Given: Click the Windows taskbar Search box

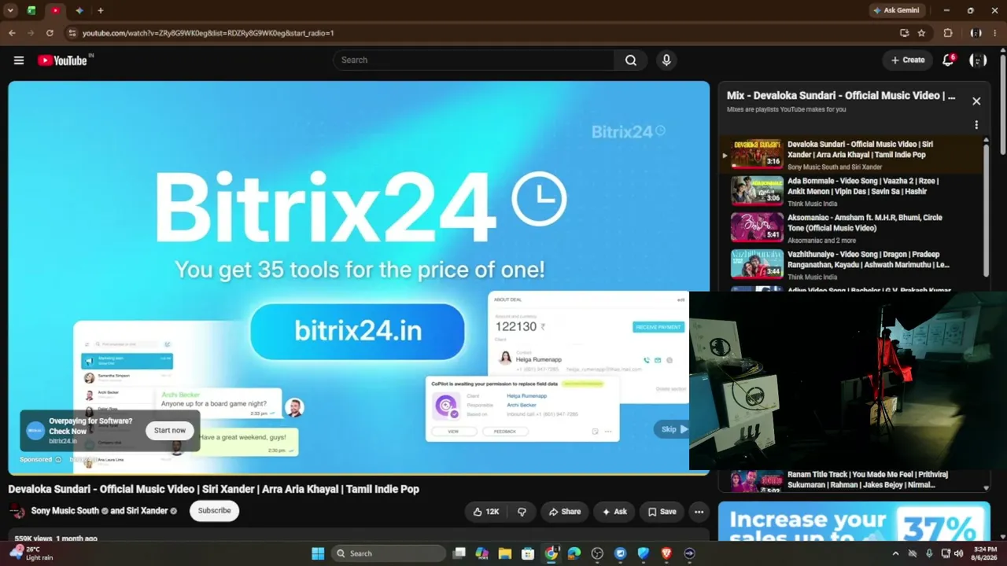Looking at the screenshot, I should [388, 553].
